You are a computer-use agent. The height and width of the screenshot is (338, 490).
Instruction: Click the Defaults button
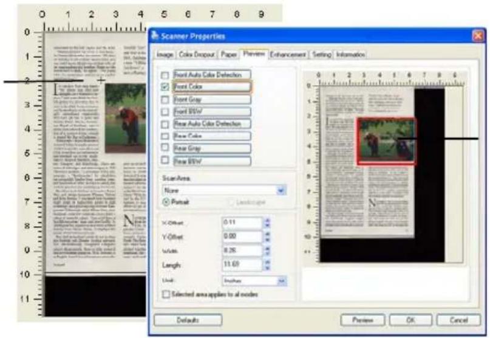point(188,320)
